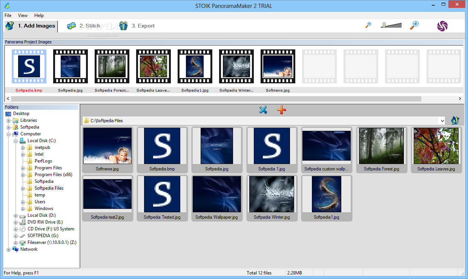This screenshot has width=468, height=279.
Task: Expand the Program Files (x86) node
Action: point(23,175)
